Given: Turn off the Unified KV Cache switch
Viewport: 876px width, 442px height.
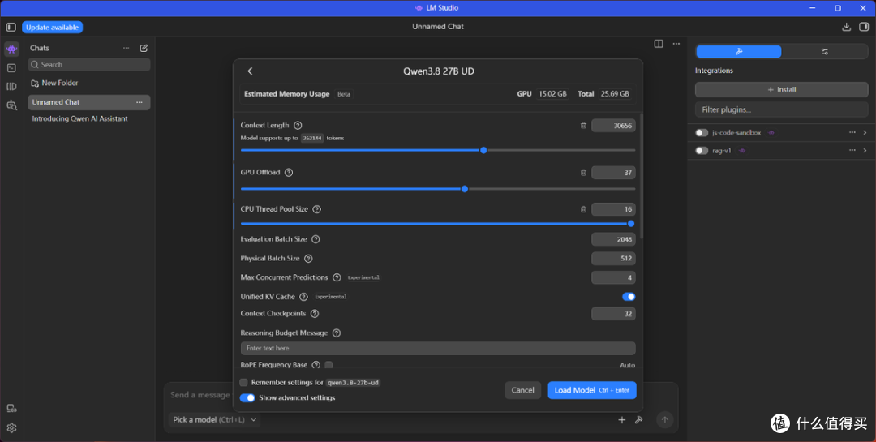Looking at the screenshot, I should tap(629, 297).
